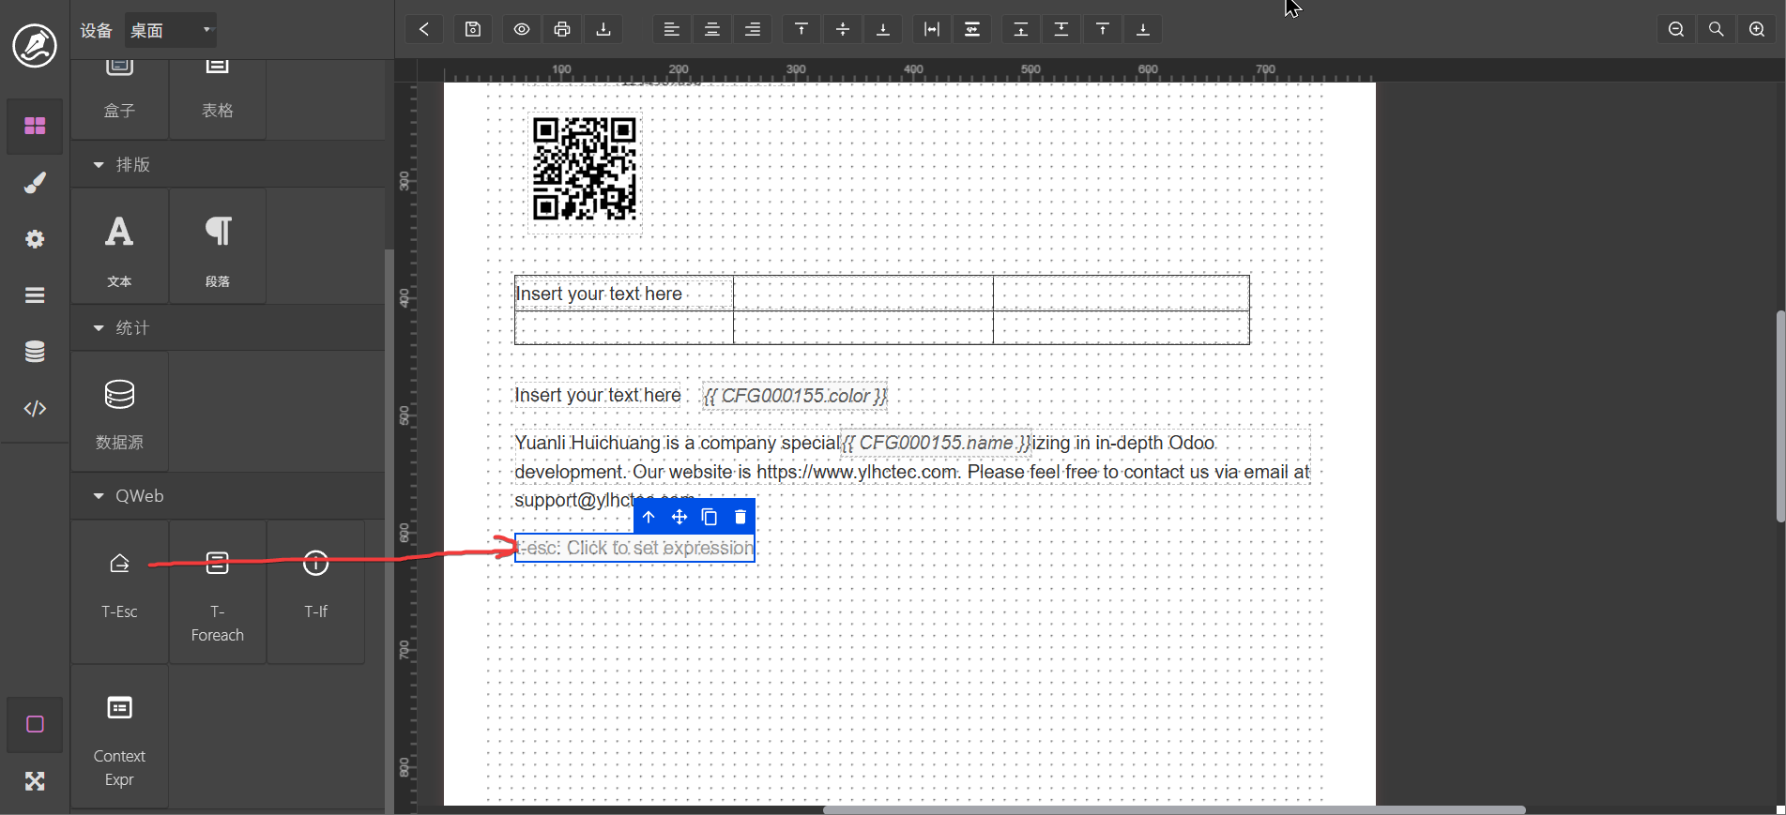The width and height of the screenshot is (1786, 815).
Task: Select the T-If QWeb component
Action: tap(316, 593)
